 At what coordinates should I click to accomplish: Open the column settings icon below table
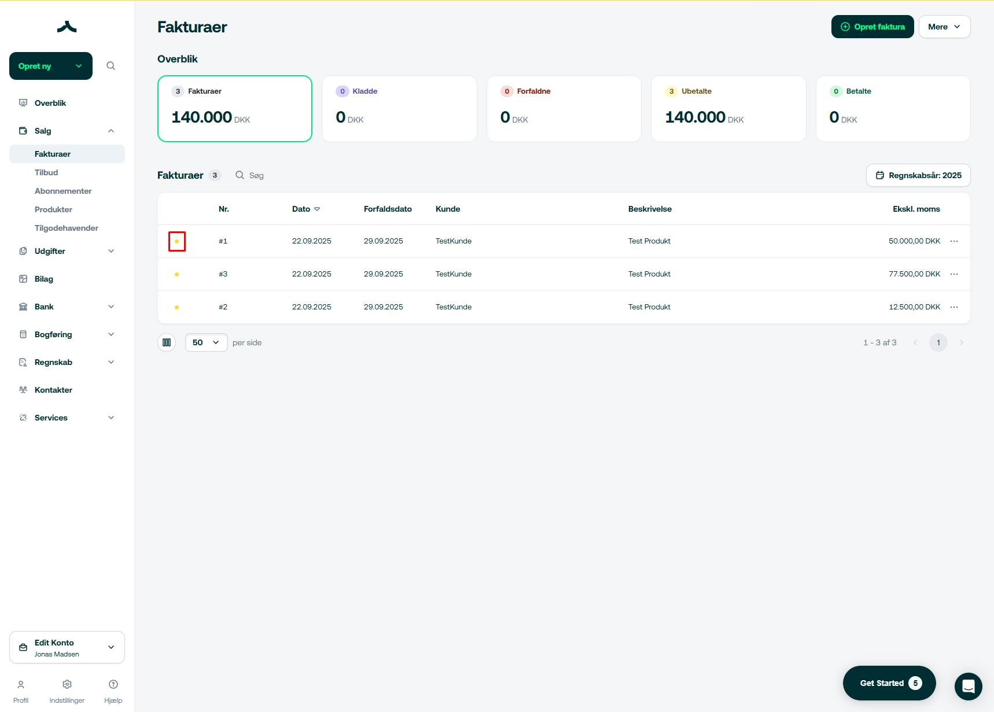167,342
